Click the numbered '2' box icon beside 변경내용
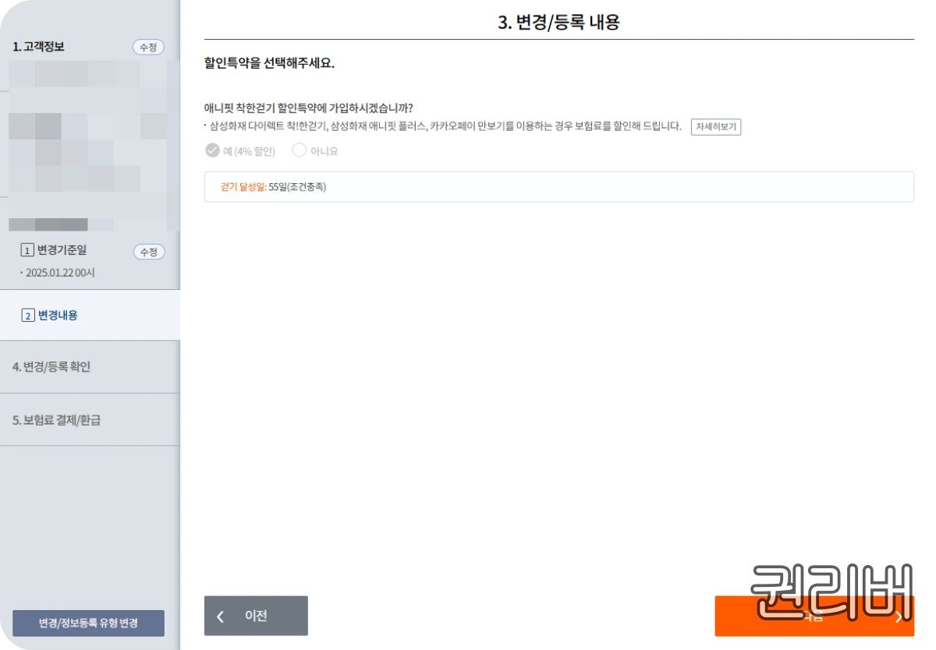 (x=28, y=316)
